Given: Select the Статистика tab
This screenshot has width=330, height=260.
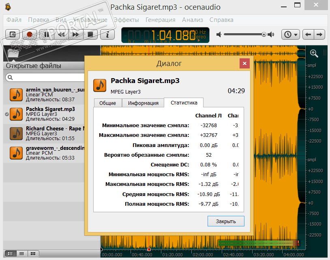Looking at the screenshot, I should pyautogui.click(x=184, y=102).
